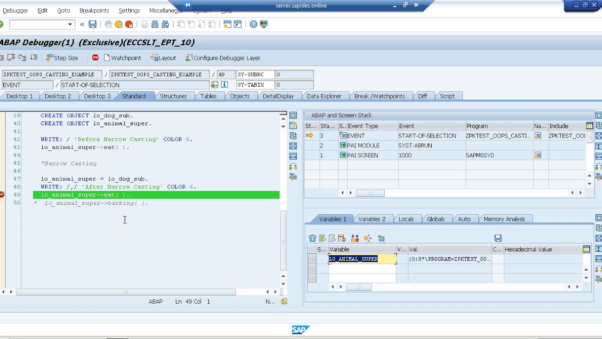Click the Print icon in the toolbar
Viewport: 602px width, 339px height.
[x=144, y=24]
